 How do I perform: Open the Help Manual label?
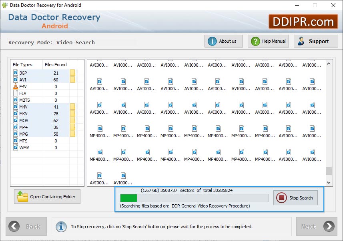(x=274, y=41)
